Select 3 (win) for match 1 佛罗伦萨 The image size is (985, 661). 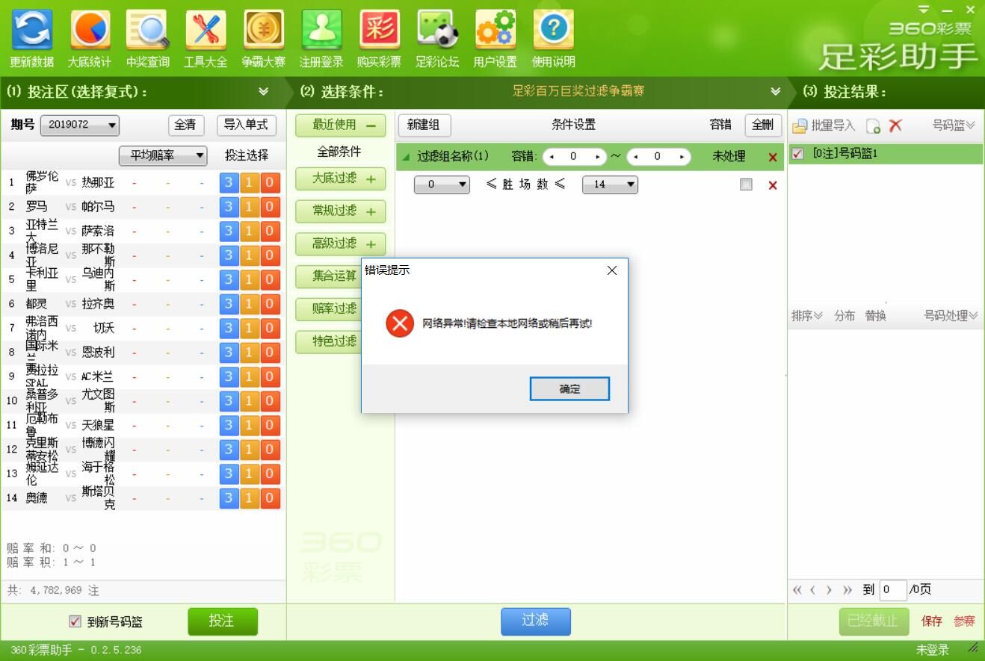[x=229, y=183]
